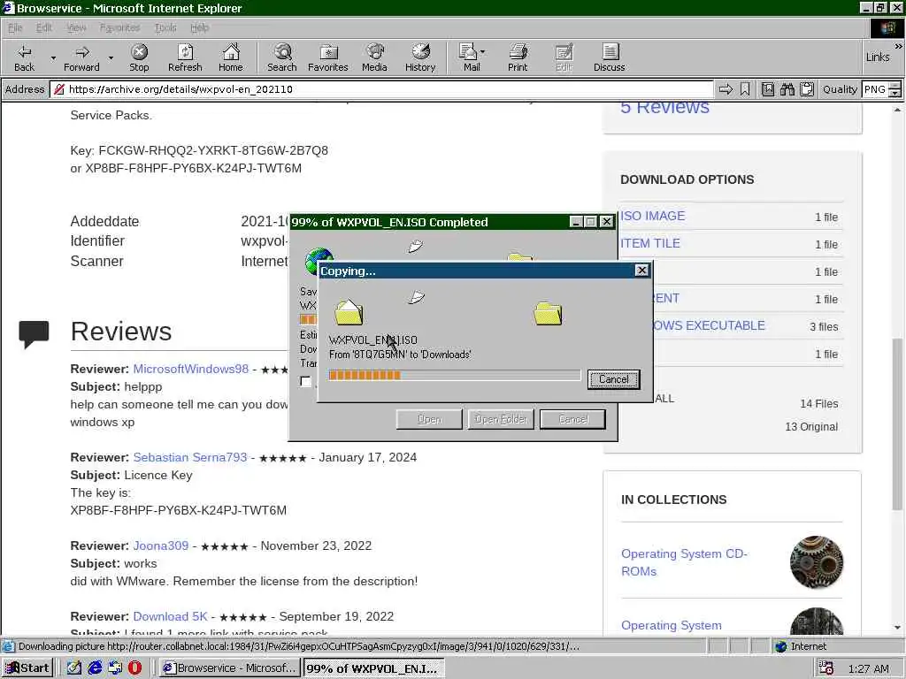Viewport: 906px width, 679px height.
Task: Switch to Browservice taskbar button
Action: pos(229,668)
